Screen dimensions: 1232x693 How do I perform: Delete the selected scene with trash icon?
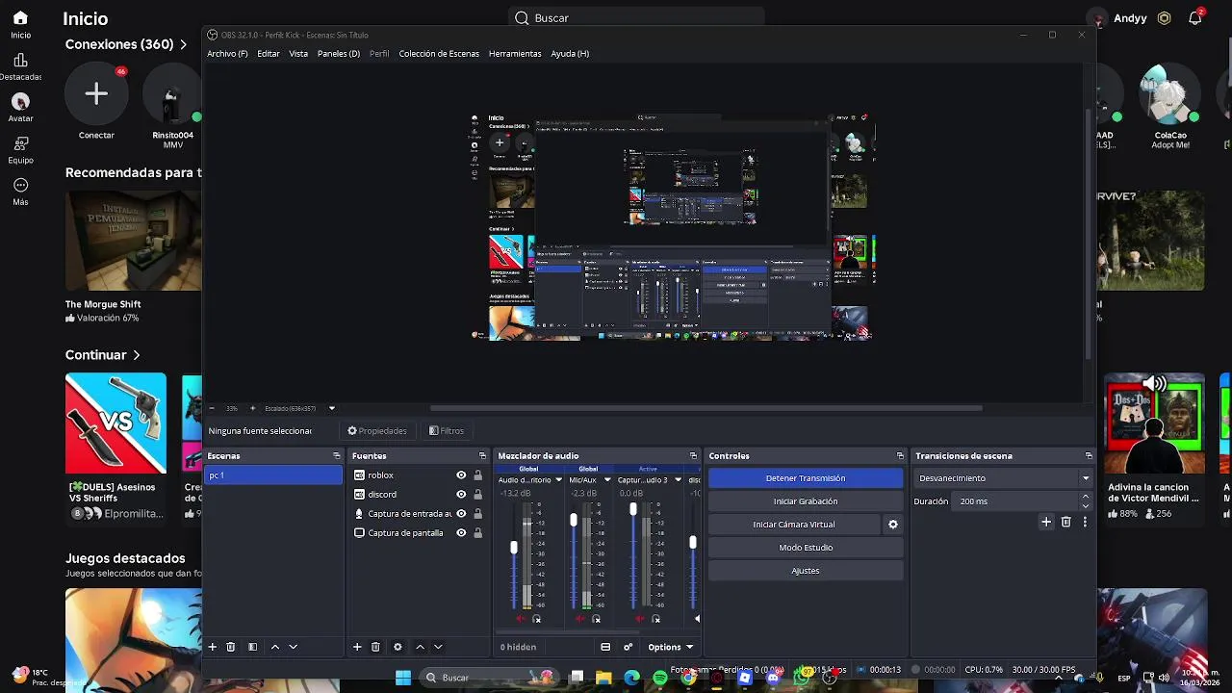click(x=231, y=647)
